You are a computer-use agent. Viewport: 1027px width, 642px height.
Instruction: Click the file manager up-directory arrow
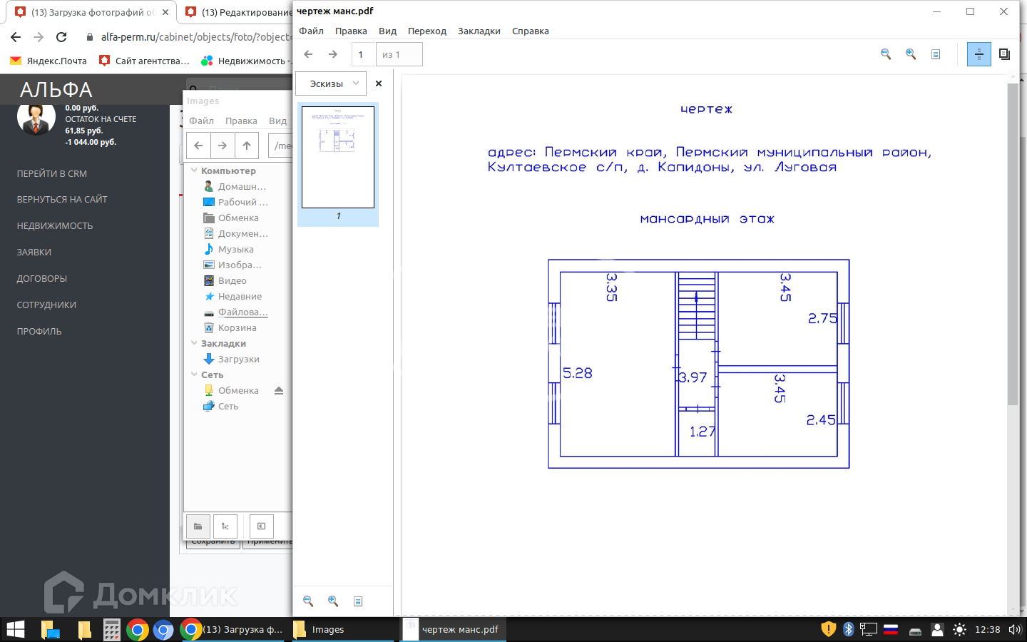[x=247, y=146]
